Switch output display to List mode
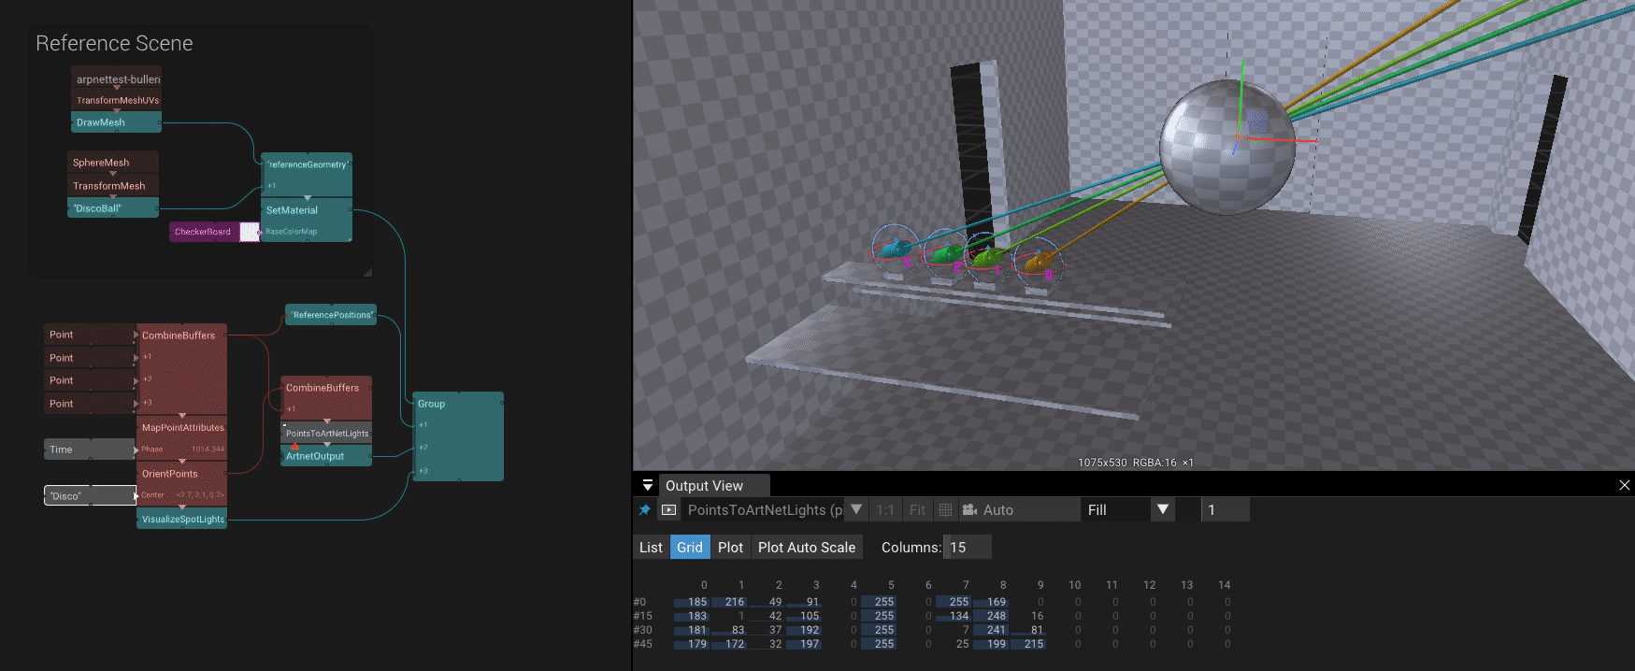 651,548
